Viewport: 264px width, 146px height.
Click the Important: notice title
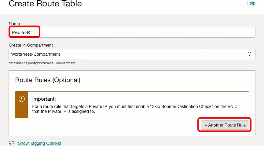[44, 99]
